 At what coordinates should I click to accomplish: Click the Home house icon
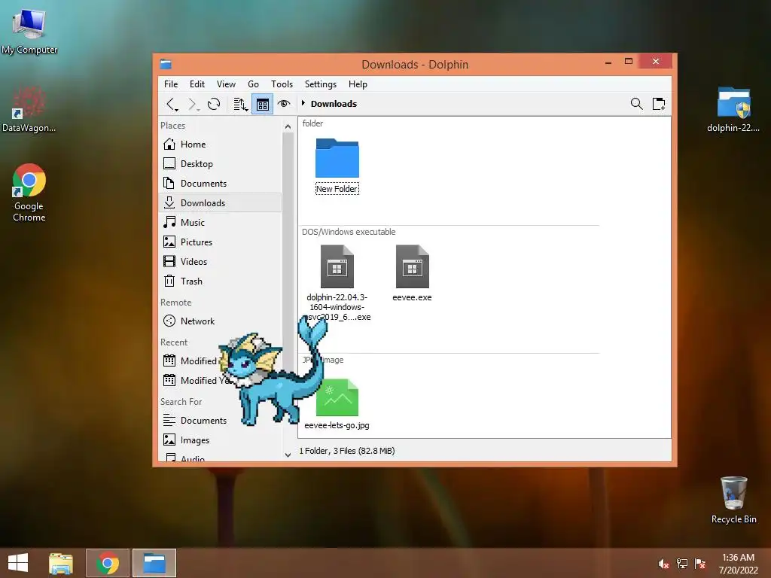169,144
